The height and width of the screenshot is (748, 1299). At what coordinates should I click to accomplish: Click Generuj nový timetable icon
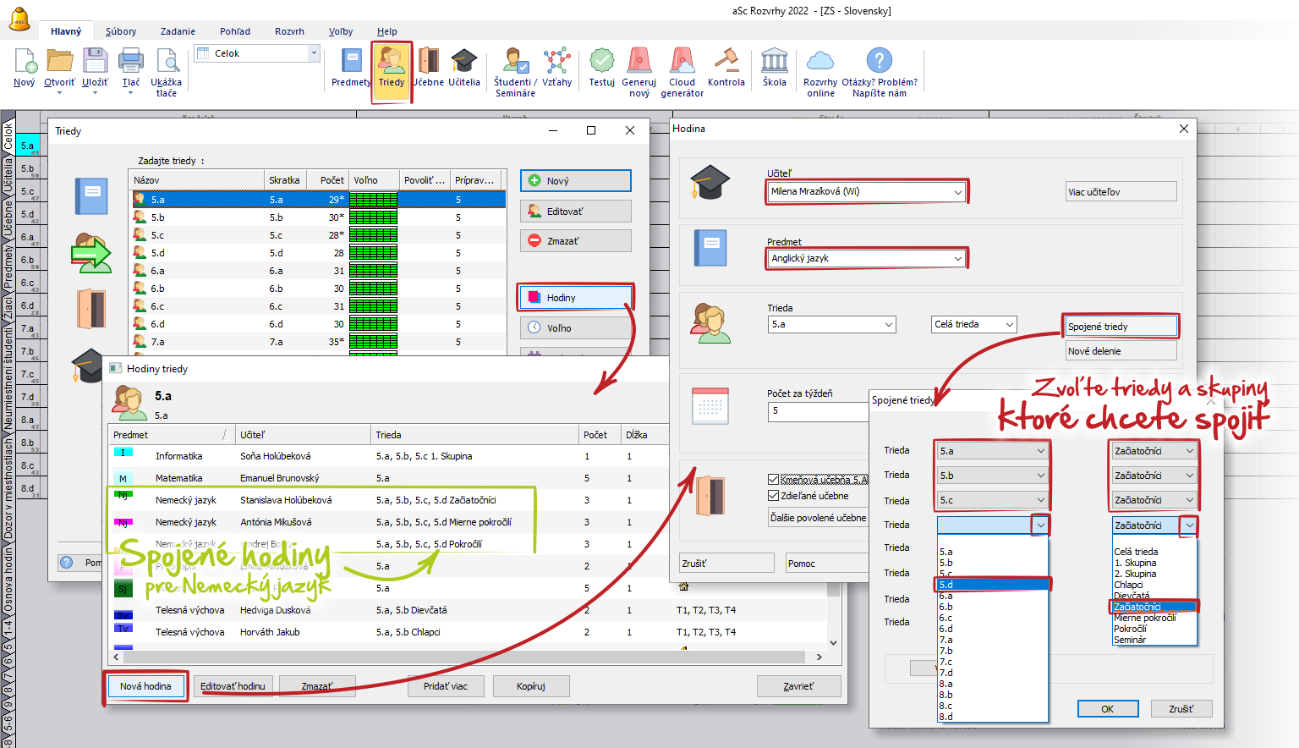pyautogui.click(x=639, y=62)
